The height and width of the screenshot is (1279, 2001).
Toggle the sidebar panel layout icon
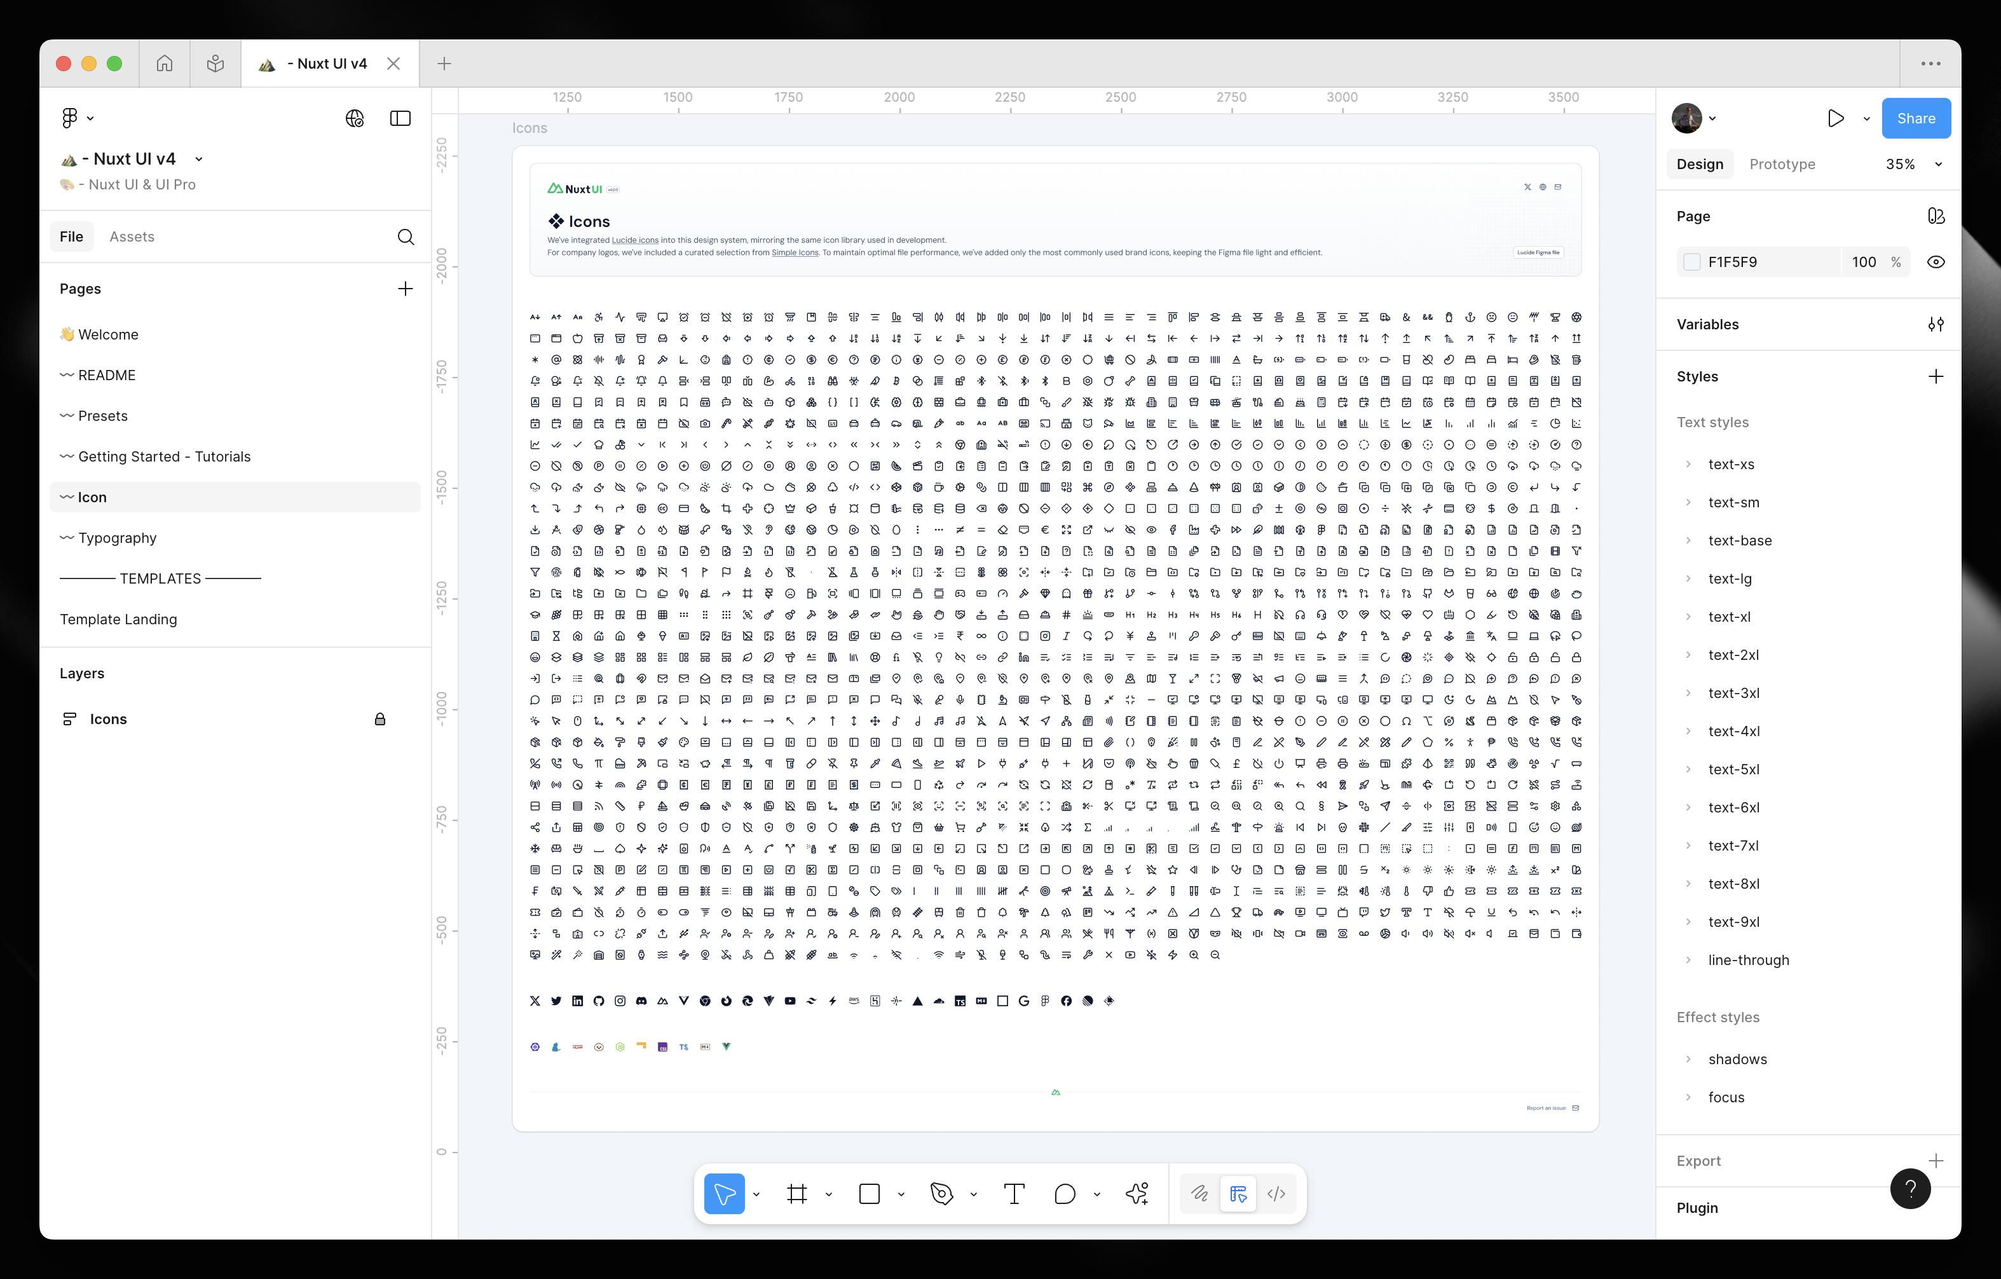pos(400,118)
